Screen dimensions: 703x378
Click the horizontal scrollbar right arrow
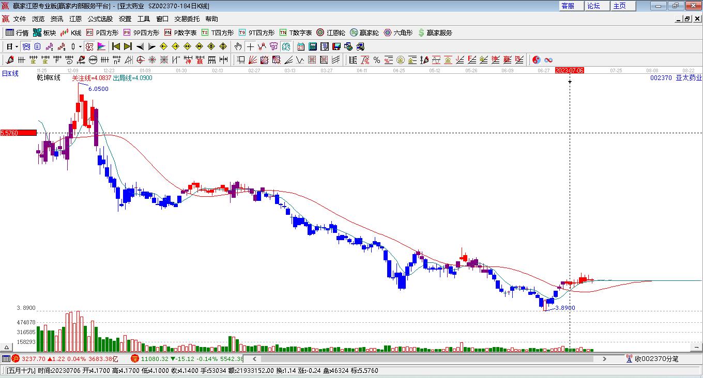(x=605, y=358)
